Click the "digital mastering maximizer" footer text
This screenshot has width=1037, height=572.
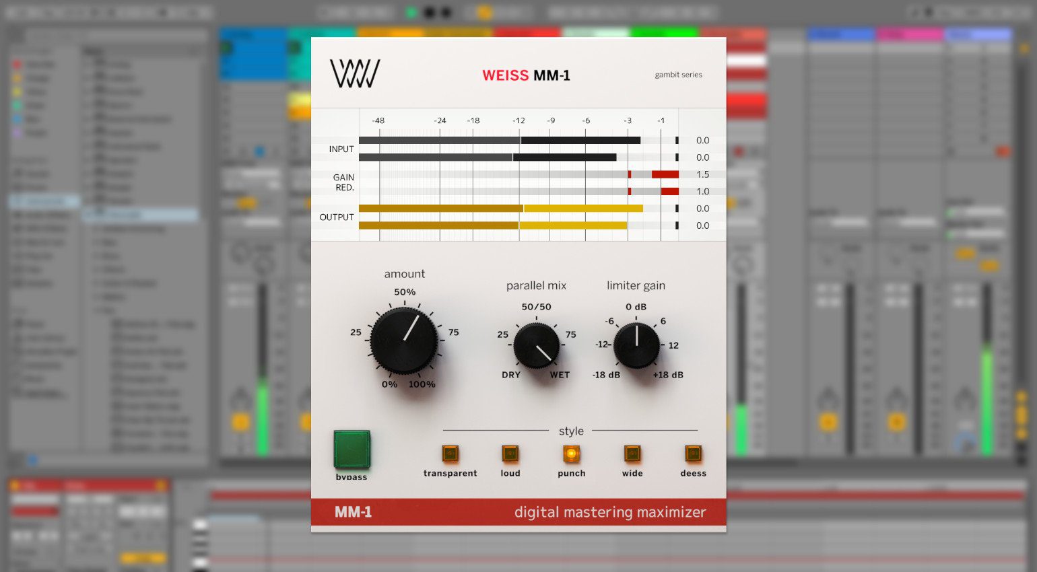click(x=610, y=512)
